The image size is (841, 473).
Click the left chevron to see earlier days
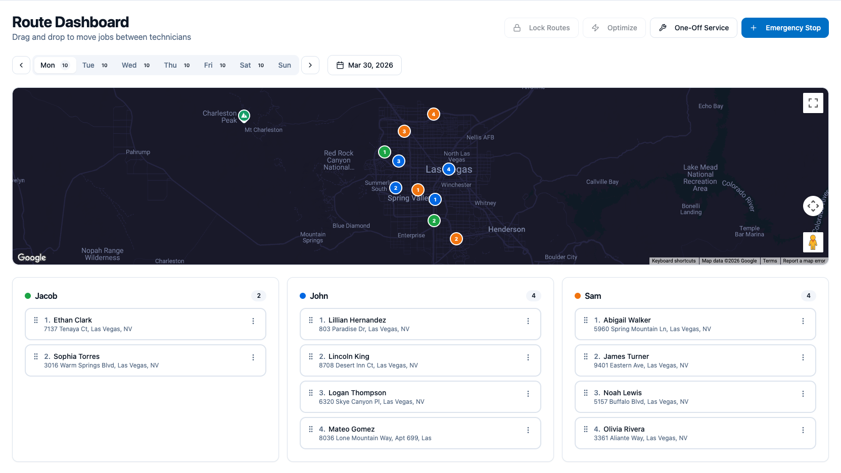click(21, 65)
